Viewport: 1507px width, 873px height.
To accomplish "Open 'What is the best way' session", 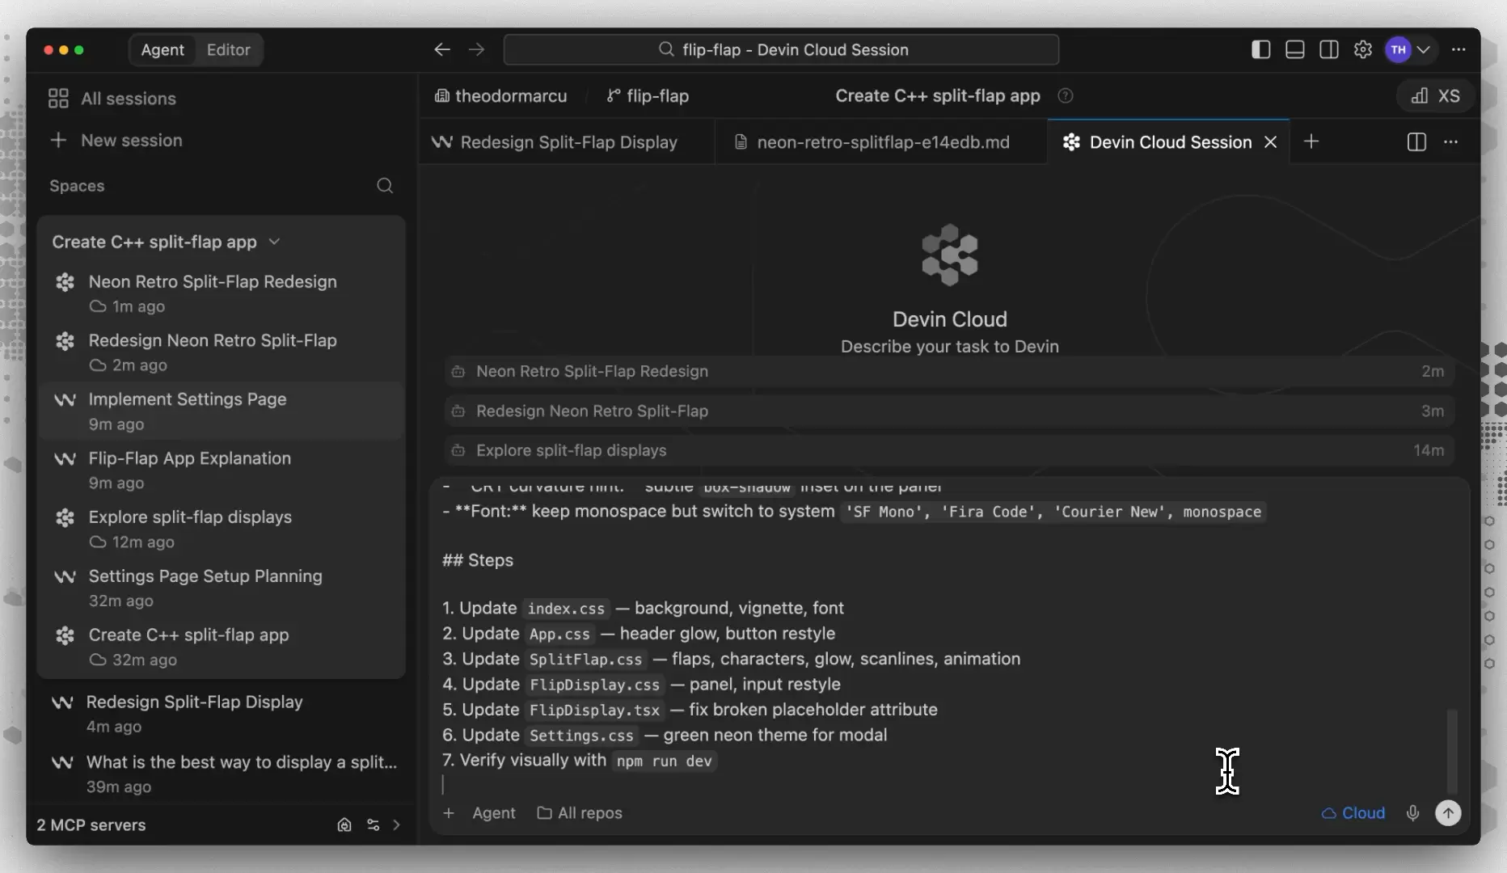I will point(222,774).
